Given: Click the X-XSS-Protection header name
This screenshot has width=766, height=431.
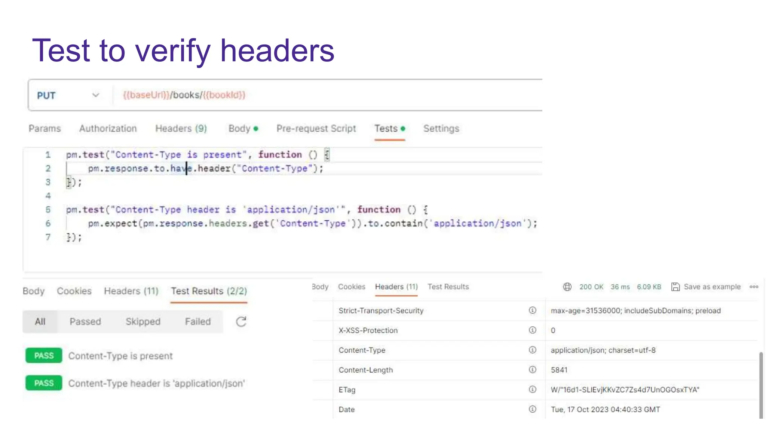Looking at the screenshot, I should [368, 330].
